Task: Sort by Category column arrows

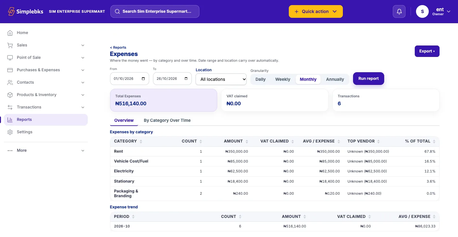Action: pyautogui.click(x=141, y=142)
